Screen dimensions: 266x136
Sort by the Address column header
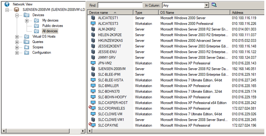click(x=247, y=13)
